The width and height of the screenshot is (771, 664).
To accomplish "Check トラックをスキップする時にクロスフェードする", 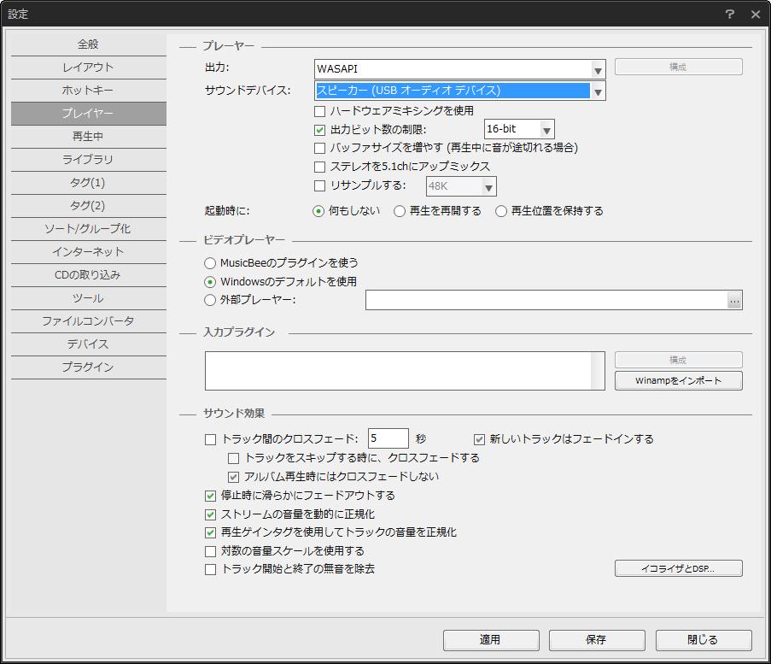I will [234, 458].
